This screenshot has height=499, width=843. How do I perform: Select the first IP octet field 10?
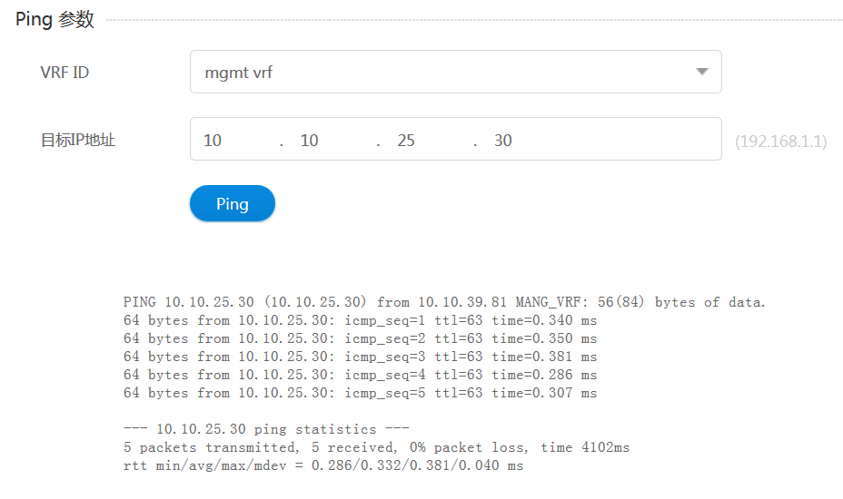236,141
